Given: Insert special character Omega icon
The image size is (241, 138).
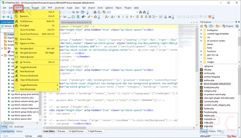Looking at the screenshot, I should 73,17.
